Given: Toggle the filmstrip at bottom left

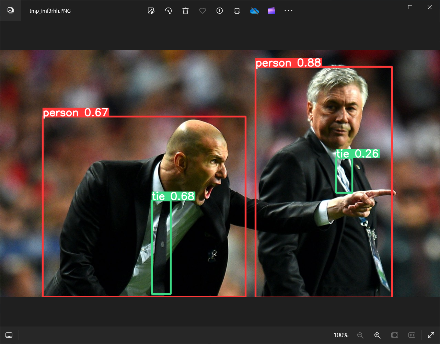Looking at the screenshot, I should [x=9, y=335].
